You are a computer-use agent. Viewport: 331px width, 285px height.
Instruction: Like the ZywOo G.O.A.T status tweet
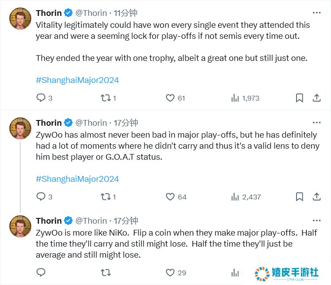[170, 197]
